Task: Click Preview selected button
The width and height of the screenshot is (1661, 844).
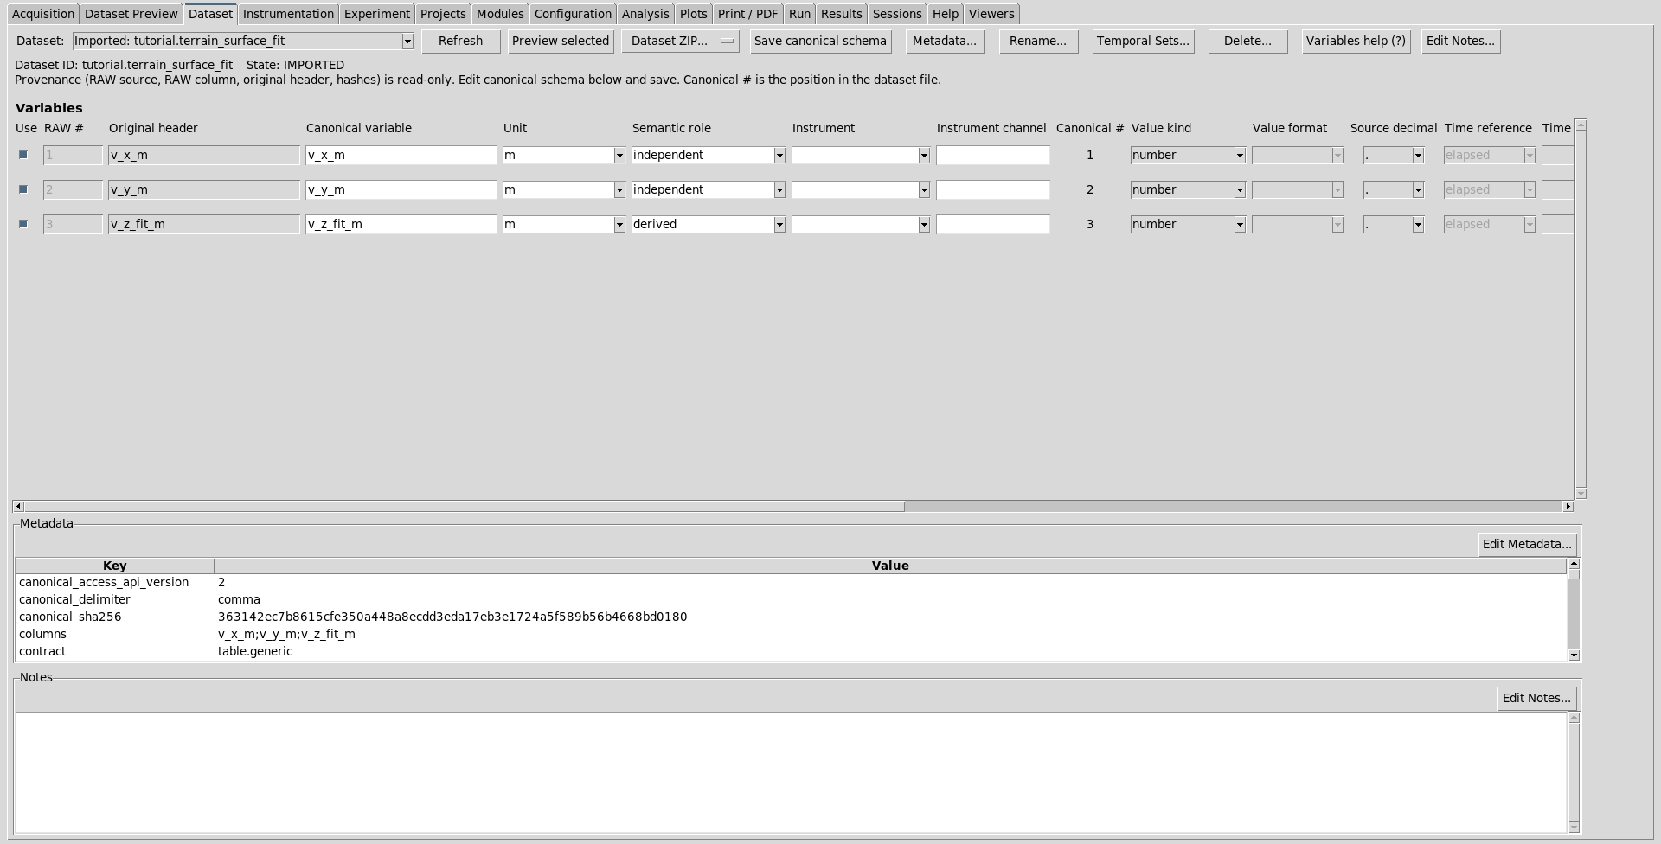Action: pyautogui.click(x=561, y=41)
